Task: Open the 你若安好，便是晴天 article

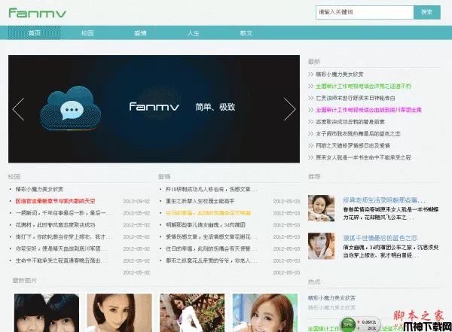Action: coord(62,248)
